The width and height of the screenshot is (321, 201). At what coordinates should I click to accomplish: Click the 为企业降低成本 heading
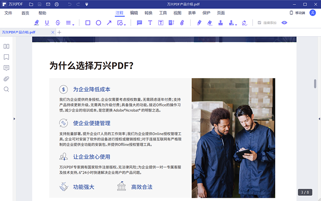[x=92, y=89]
